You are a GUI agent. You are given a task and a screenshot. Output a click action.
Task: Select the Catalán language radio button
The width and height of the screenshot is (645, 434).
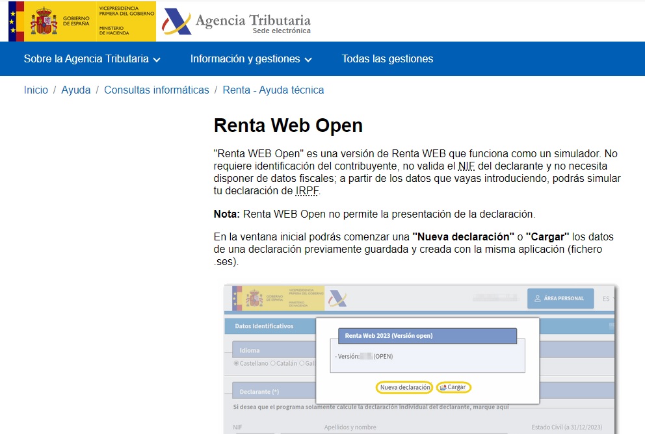pos(273,363)
